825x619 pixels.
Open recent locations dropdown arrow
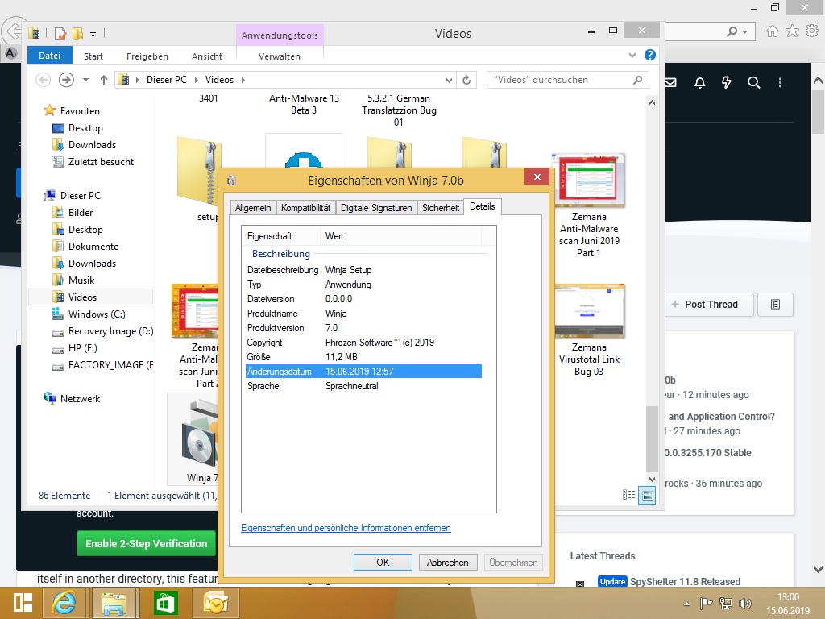tap(86, 80)
